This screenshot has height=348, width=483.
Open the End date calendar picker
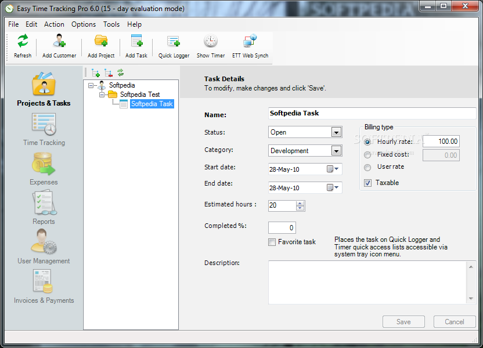tap(333, 188)
